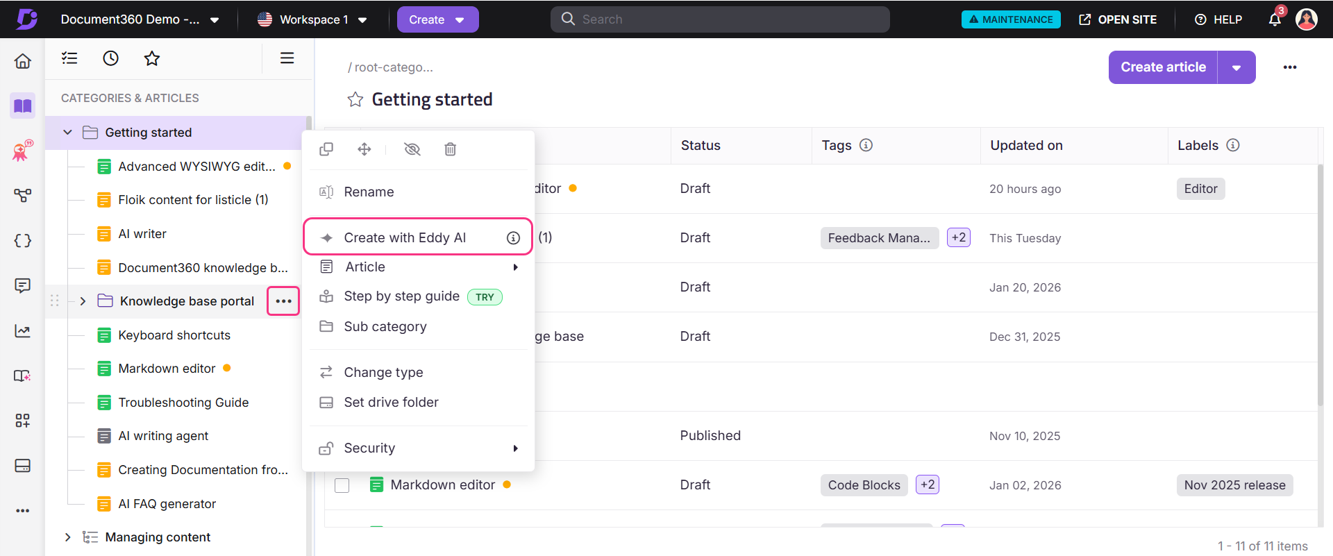Open the Create article dropdown arrow
This screenshot has width=1333, height=556.
pos(1236,67)
